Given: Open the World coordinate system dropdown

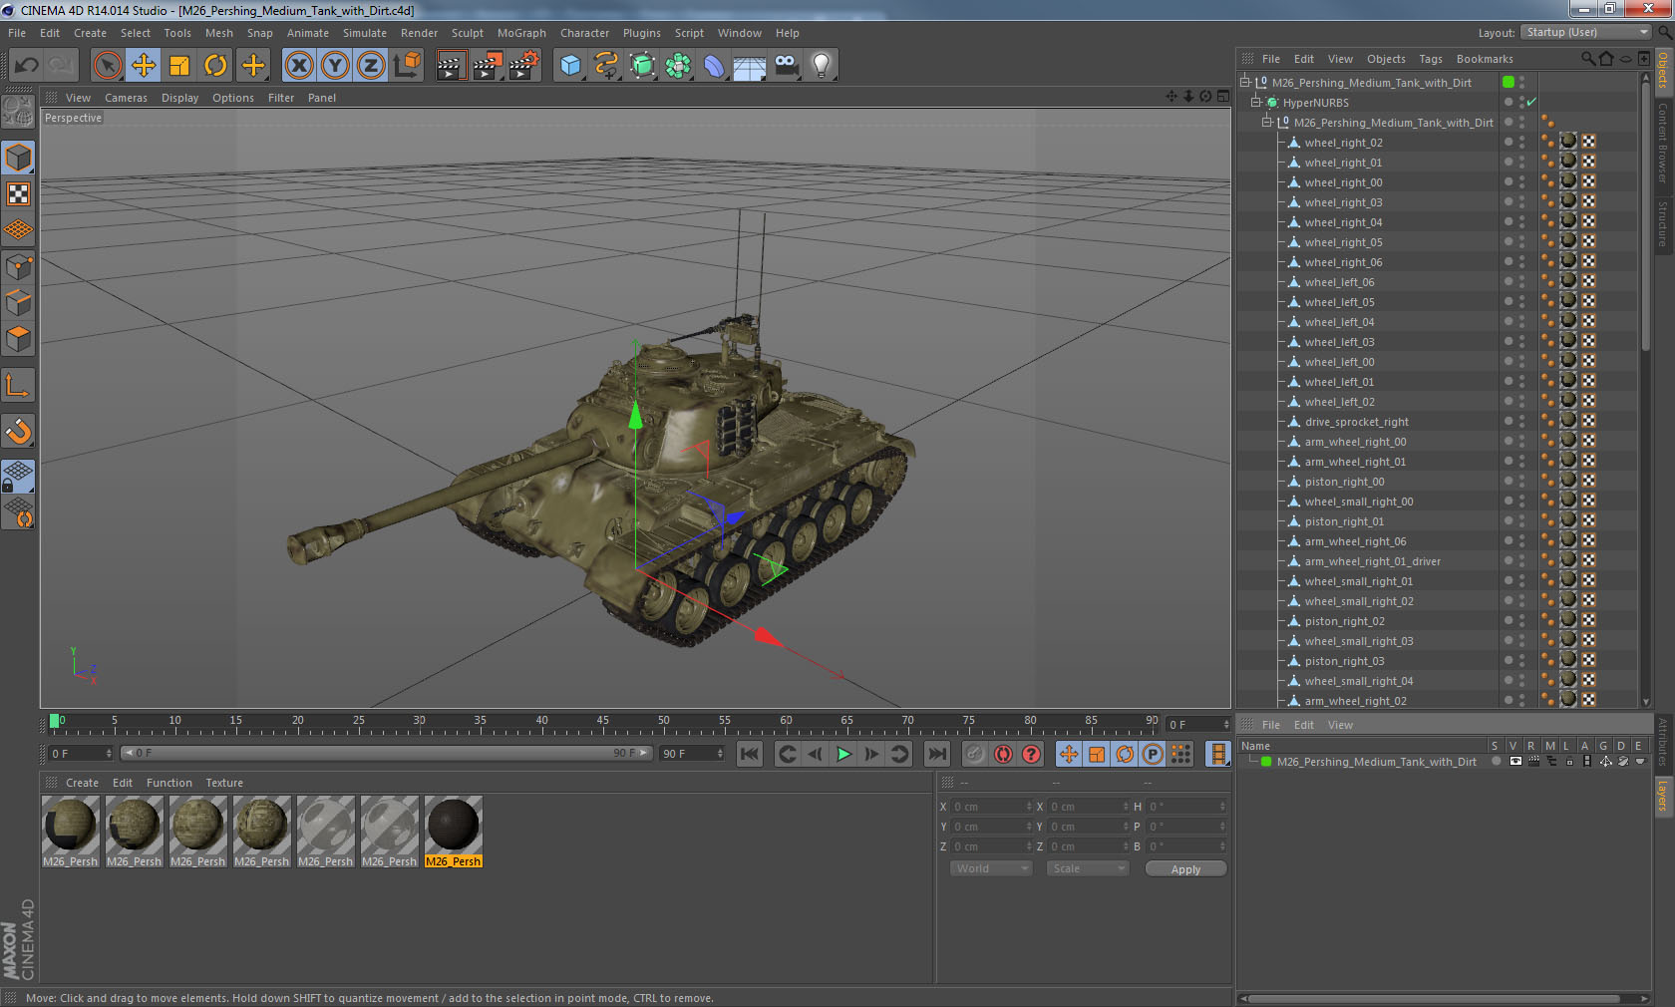Looking at the screenshot, I should point(990,868).
